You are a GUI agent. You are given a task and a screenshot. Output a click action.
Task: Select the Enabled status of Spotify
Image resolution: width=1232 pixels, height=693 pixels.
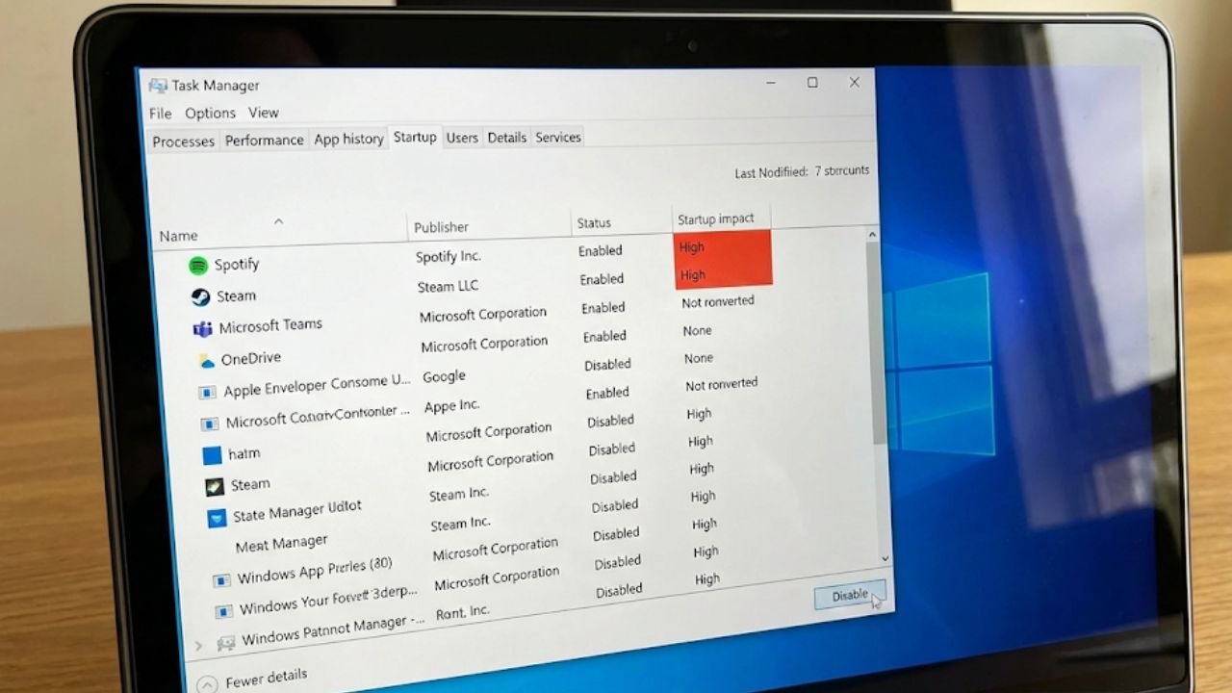600,250
